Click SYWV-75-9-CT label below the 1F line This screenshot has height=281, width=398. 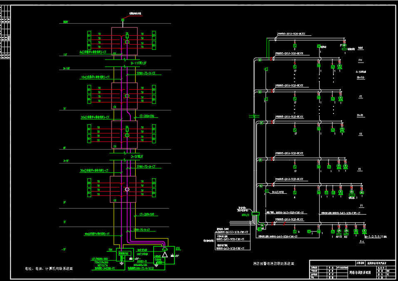[142, 230]
